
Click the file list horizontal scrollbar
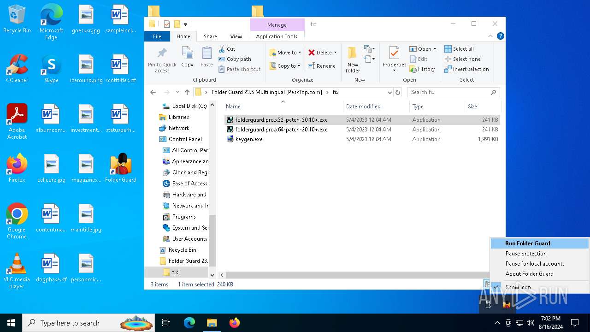(357, 275)
